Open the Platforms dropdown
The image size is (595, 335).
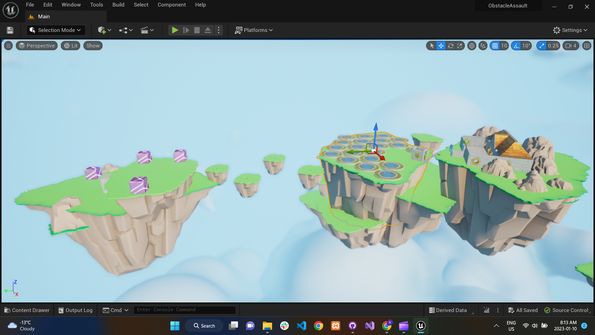254,30
